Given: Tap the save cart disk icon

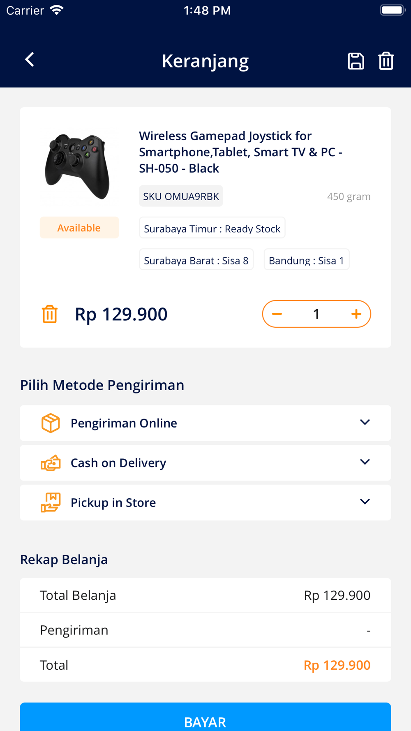Looking at the screenshot, I should [x=356, y=61].
